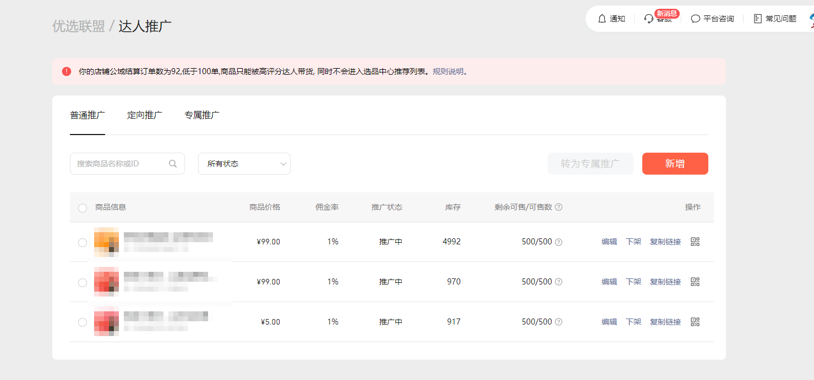This screenshot has height=380, width=814.
Task: Click the notification bell icon
Action: pos(602,19)
